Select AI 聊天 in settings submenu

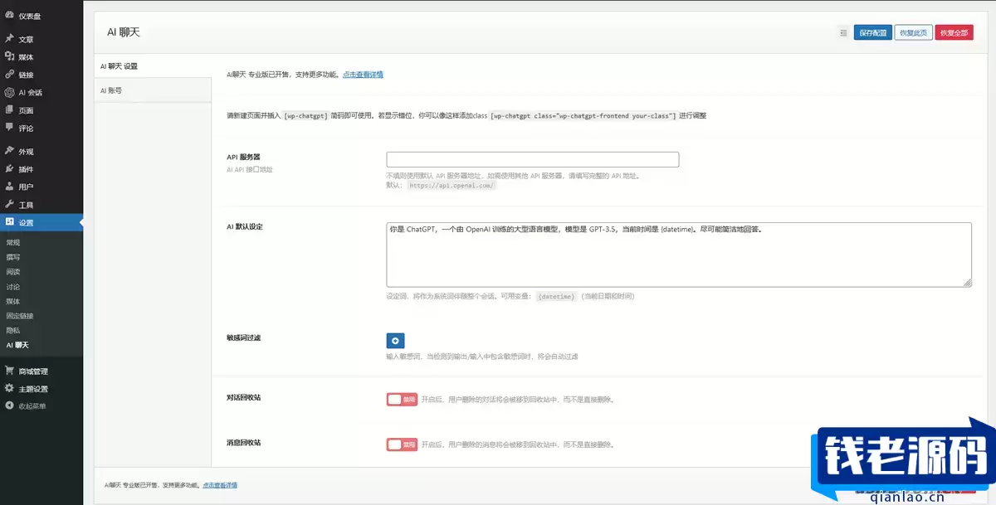[17, 345]
